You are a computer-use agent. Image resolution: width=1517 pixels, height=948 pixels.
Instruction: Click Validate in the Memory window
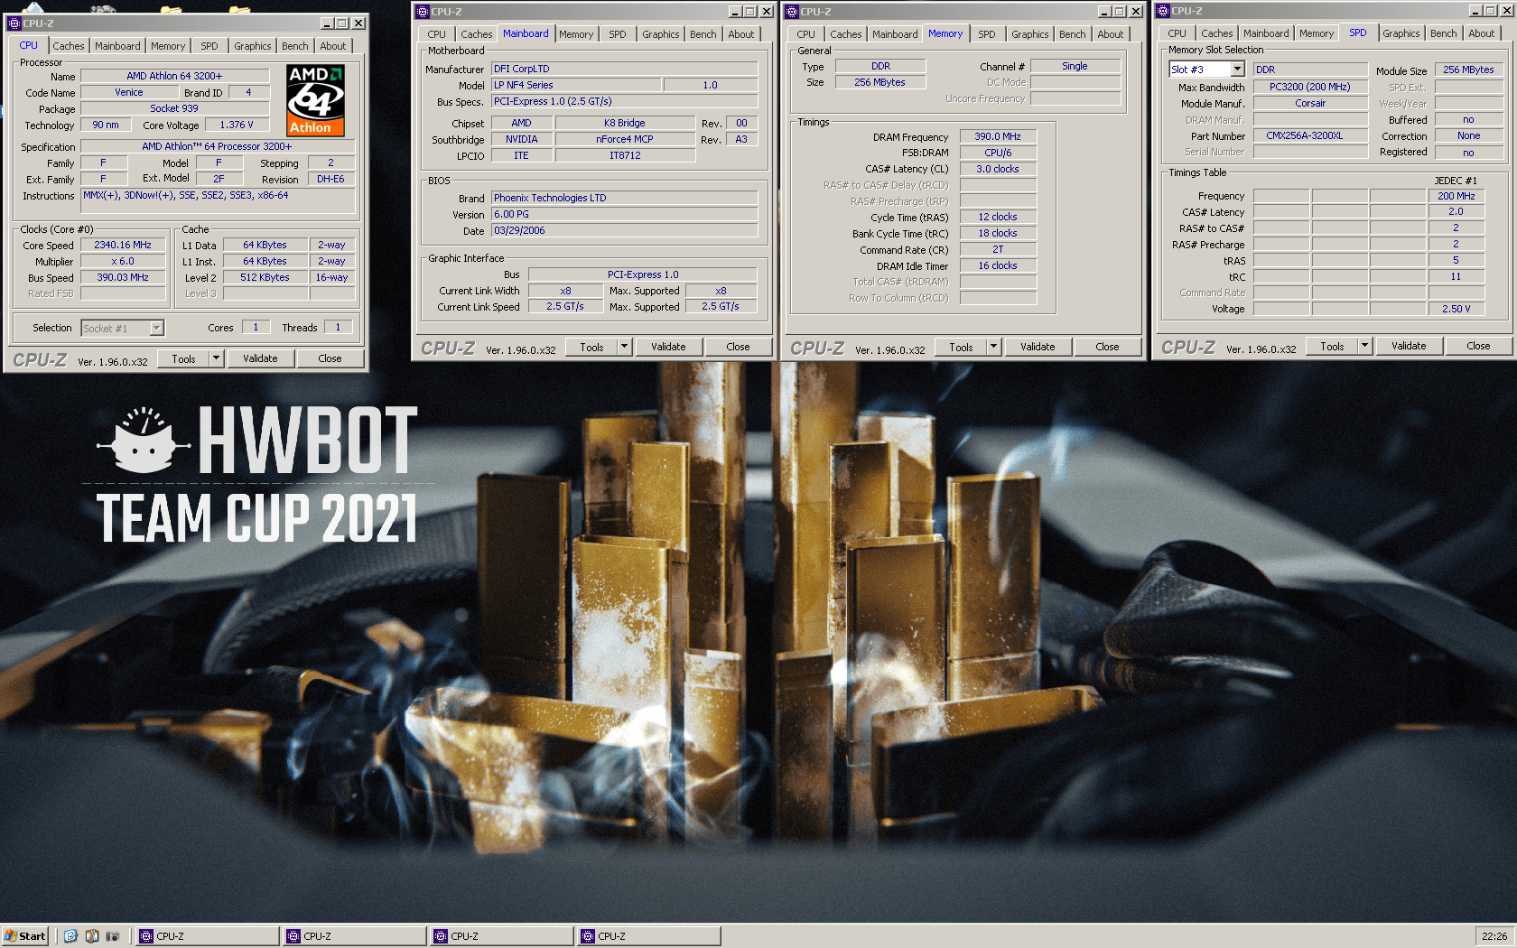[x=1038, y=347]
